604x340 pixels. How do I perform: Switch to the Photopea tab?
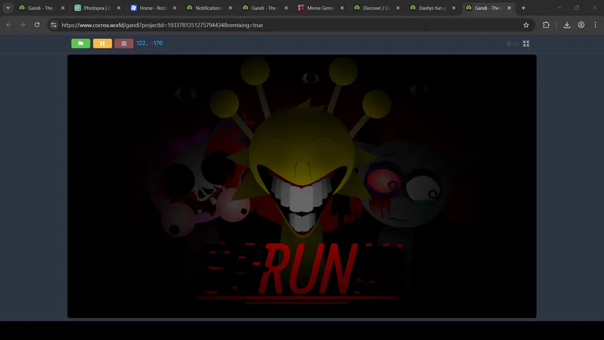[96, 7]
